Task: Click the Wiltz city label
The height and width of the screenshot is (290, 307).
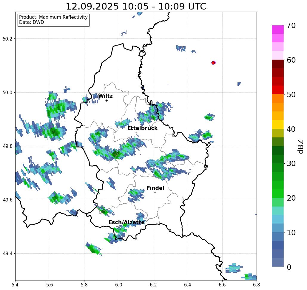Action: click(105, 96)
